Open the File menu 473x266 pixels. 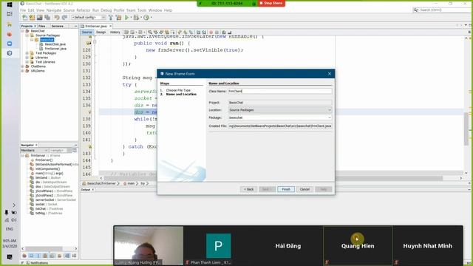pyautogui.click(x=23, y=10)
